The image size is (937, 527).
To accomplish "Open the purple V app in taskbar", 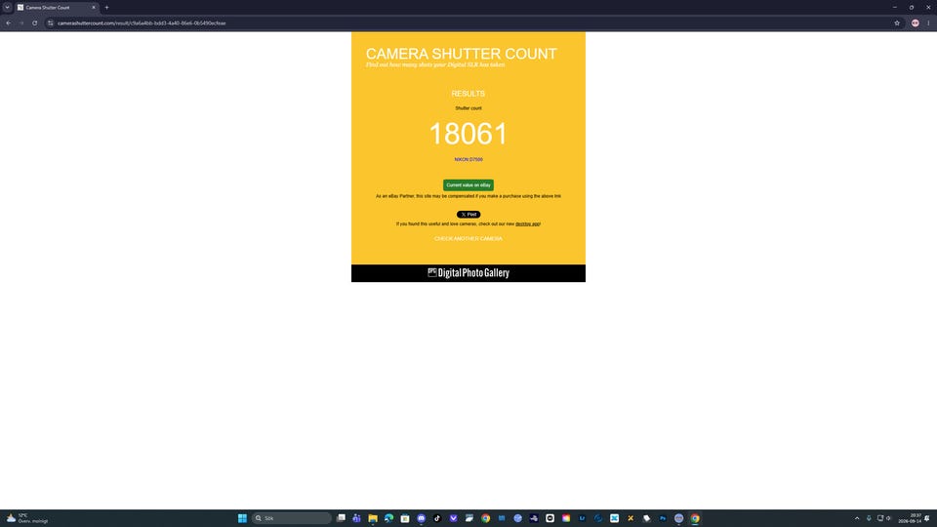I will click(x=454, y=518).
